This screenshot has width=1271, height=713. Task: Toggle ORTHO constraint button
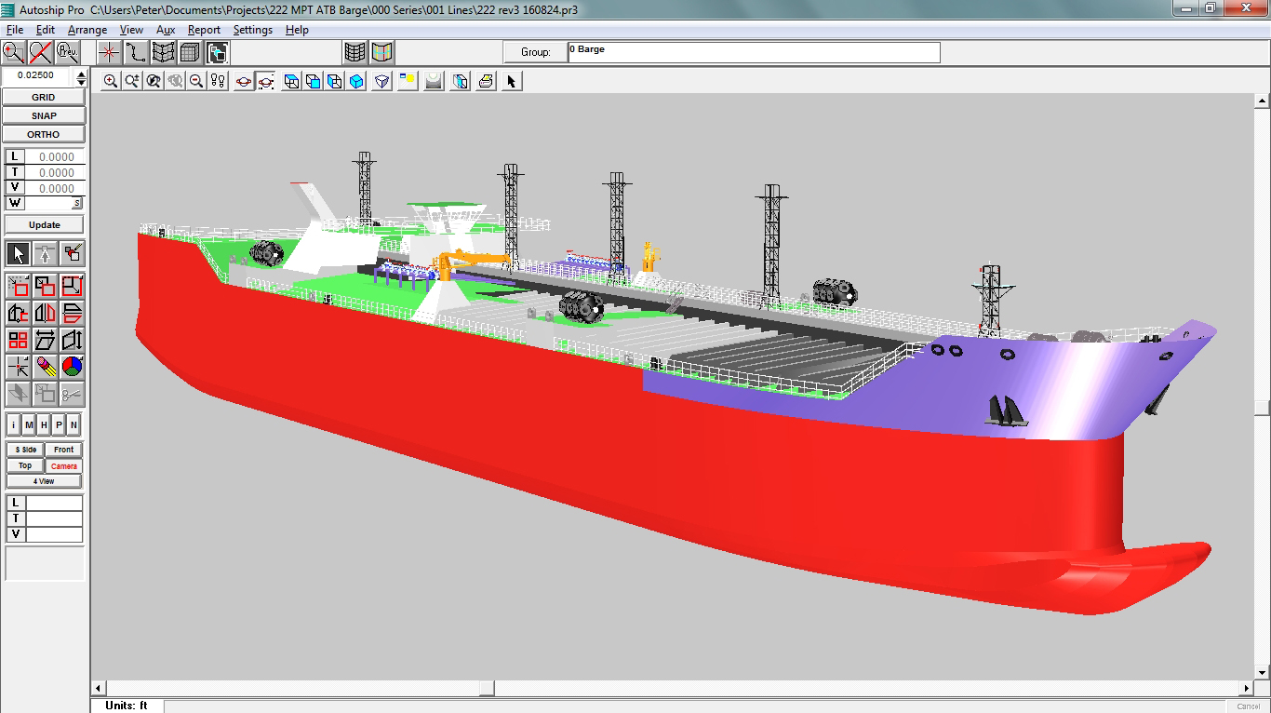point(44,134)
